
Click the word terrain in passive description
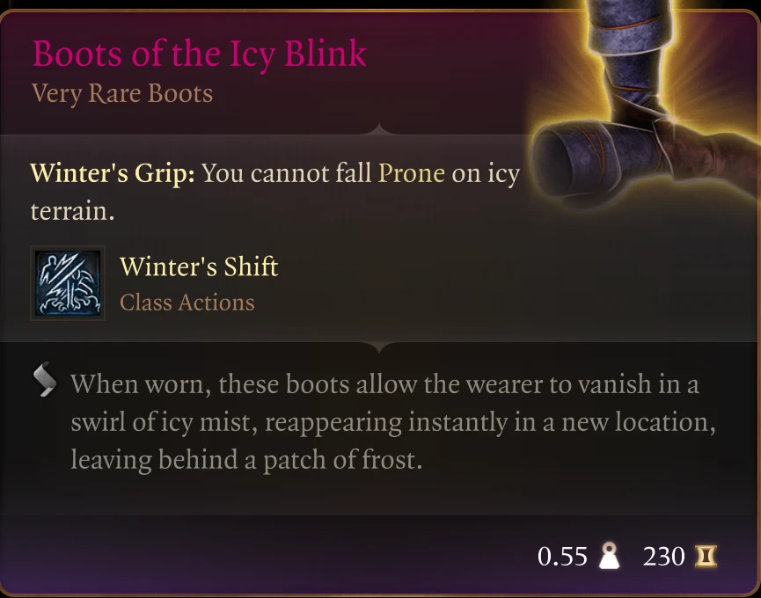coord(72,212)
